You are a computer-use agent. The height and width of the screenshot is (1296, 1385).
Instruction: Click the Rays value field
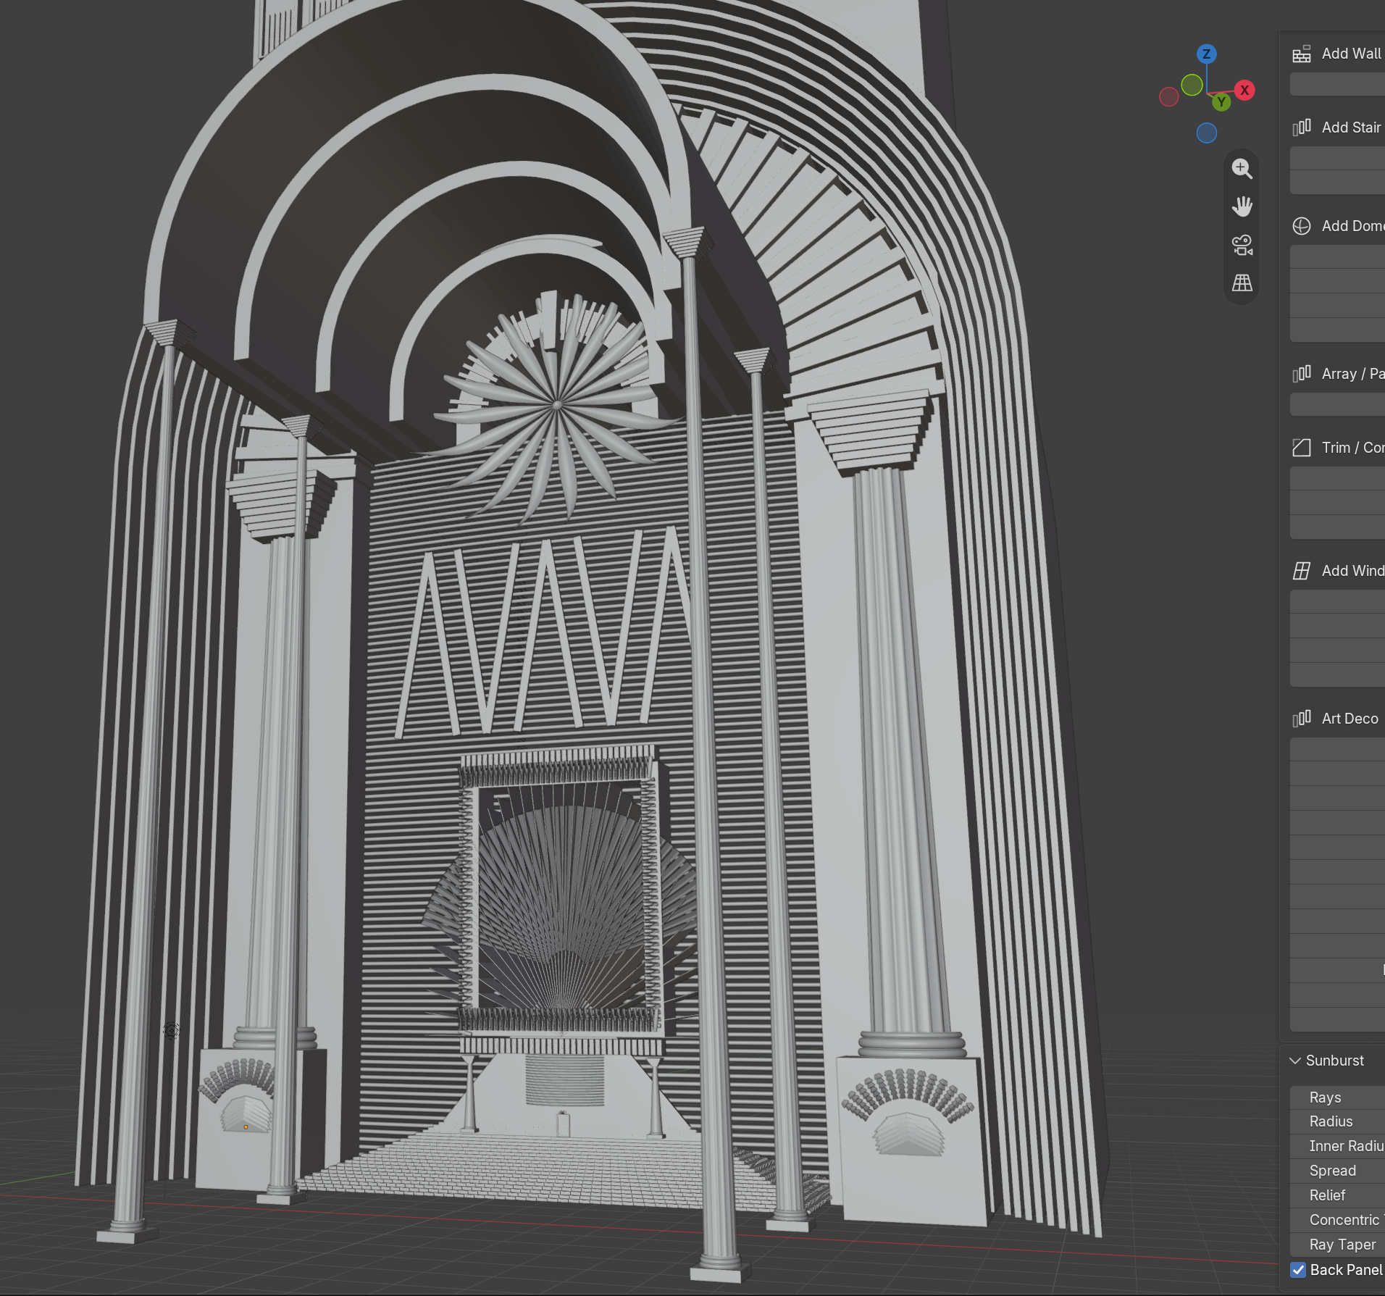coord(1337,1098)
